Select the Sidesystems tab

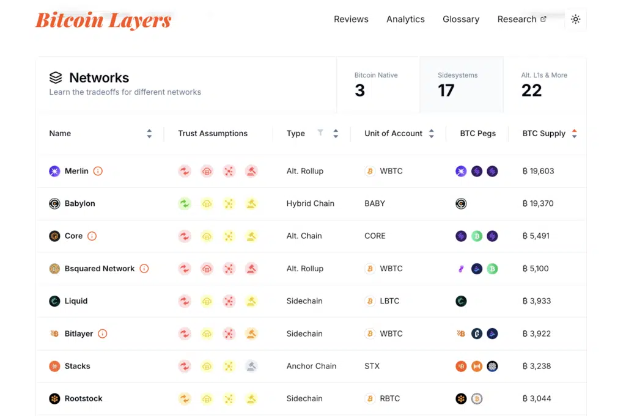(461, 84)
